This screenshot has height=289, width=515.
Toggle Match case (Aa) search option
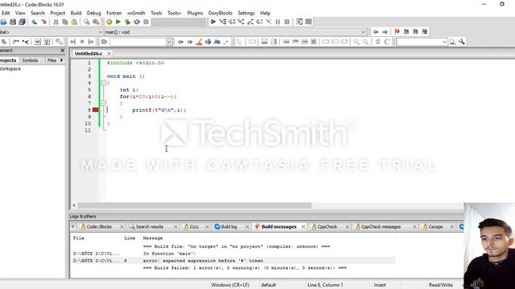coord(217,42)
